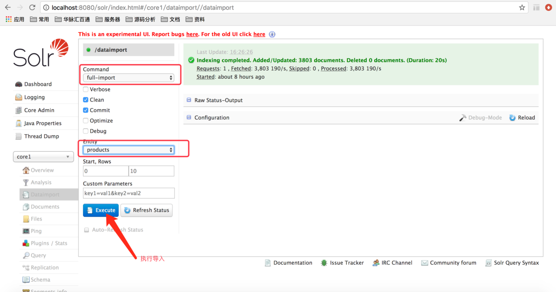
Task: Open the Command full-import dropdown
Action: pos(129,77)
